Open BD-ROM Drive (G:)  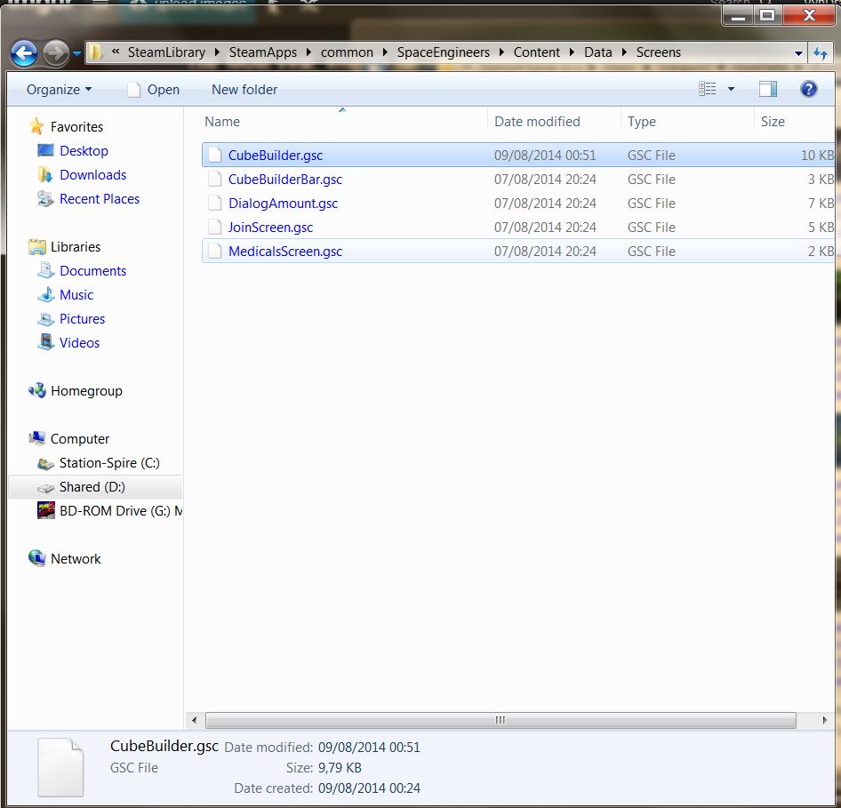pos(109,511)
